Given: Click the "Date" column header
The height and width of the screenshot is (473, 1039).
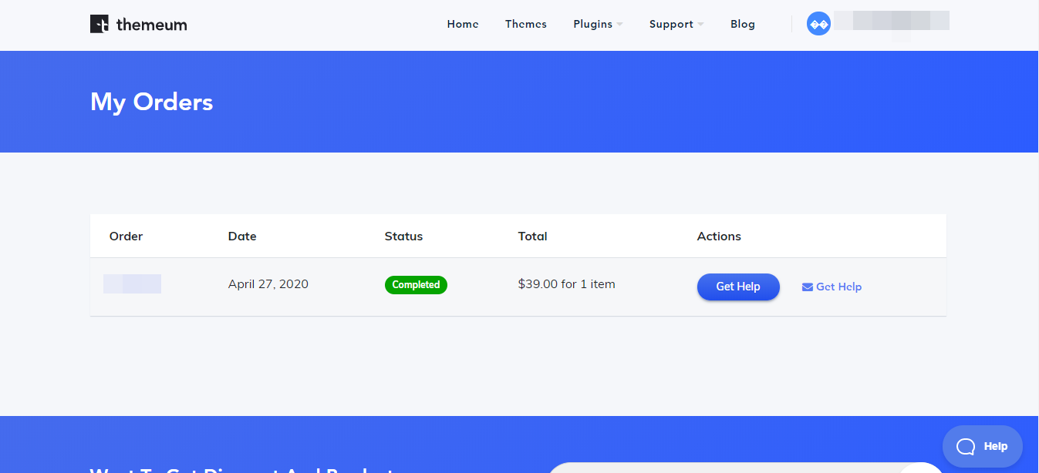Looking at the screenshot, I should click(242, 236).
